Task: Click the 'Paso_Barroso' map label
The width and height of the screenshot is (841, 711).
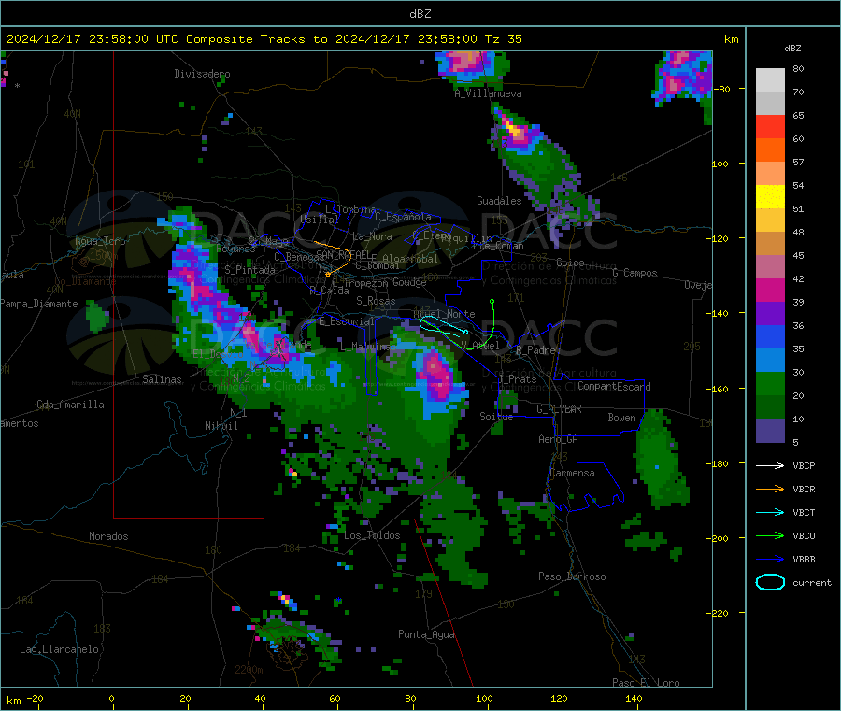Action: point(572,576)
